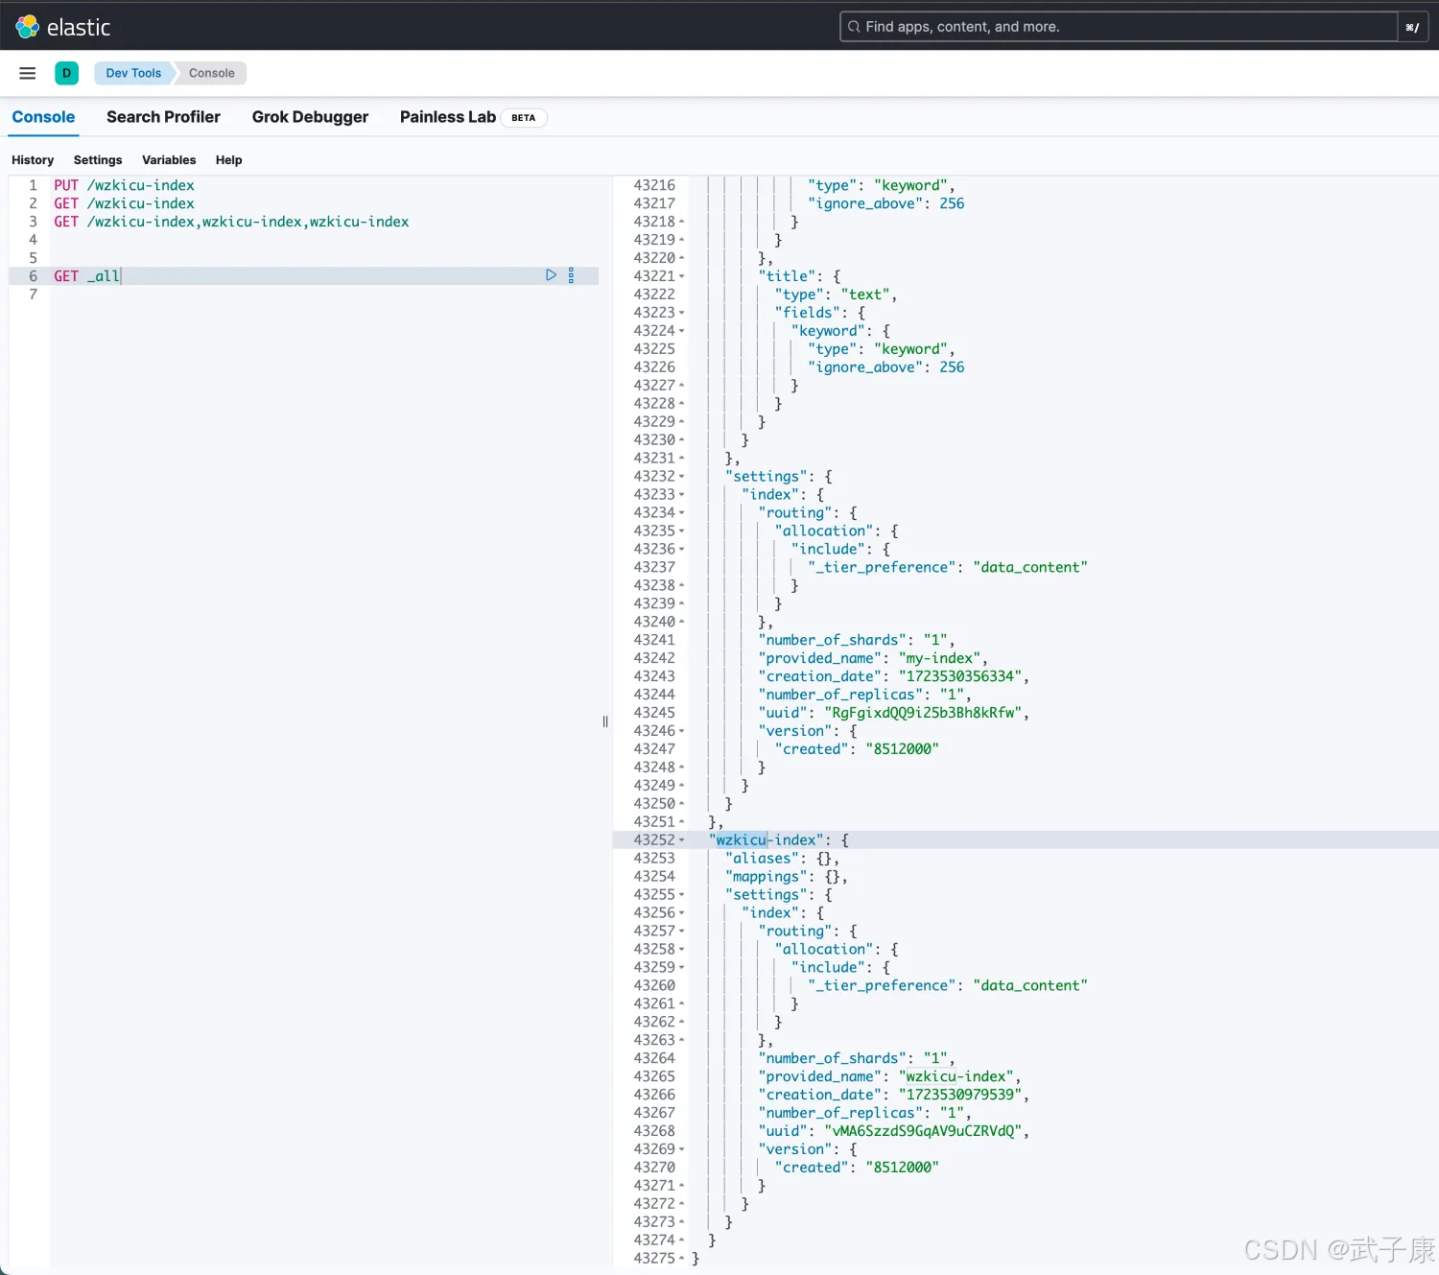Click the search magnifier icon
Viewport: 1439px width, 1275px height.
click(853, 27)
